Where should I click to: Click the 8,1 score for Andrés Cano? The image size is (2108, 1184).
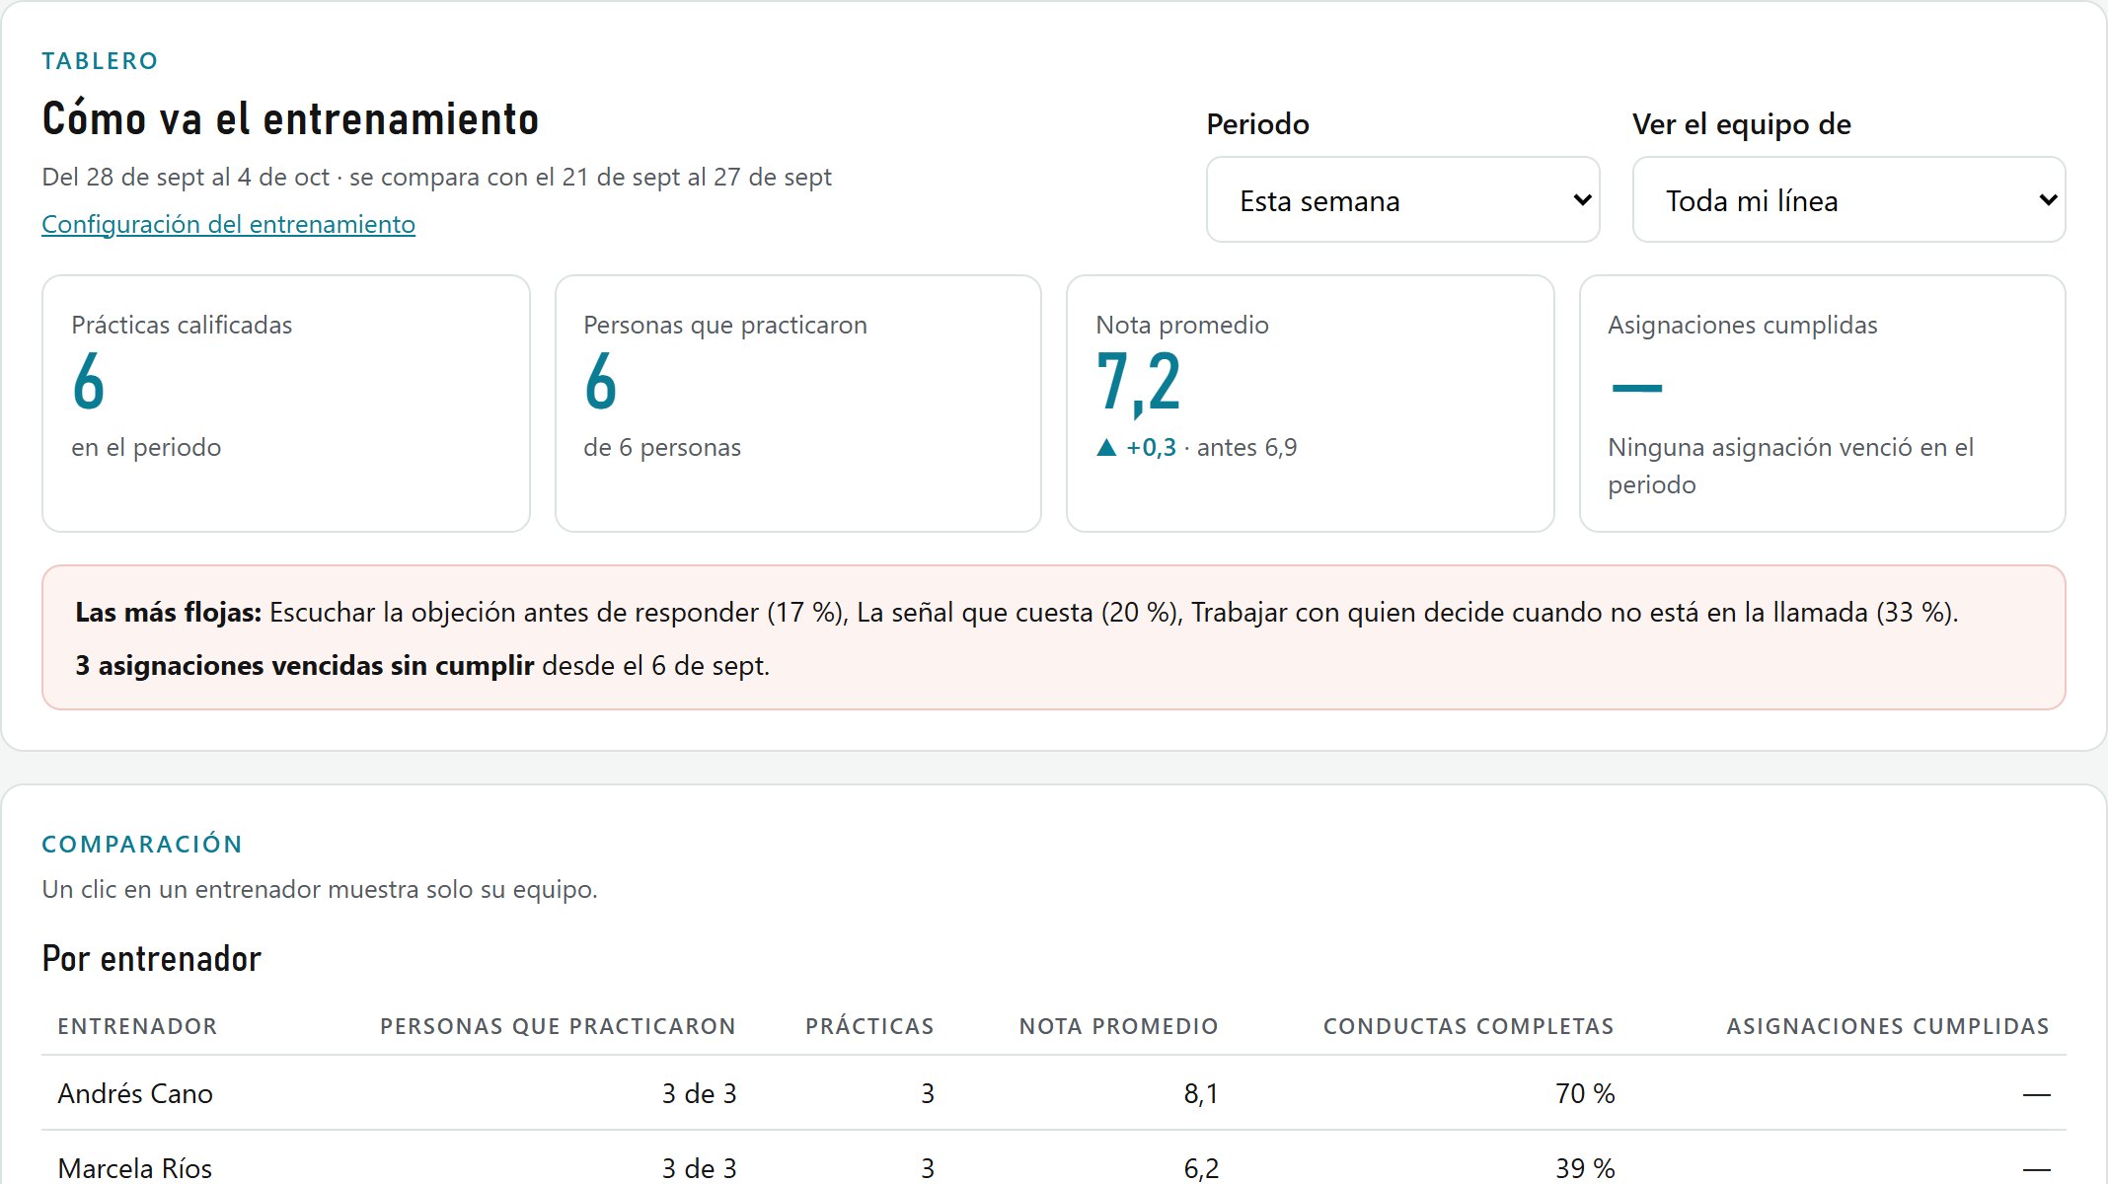coord(1201,1093)
